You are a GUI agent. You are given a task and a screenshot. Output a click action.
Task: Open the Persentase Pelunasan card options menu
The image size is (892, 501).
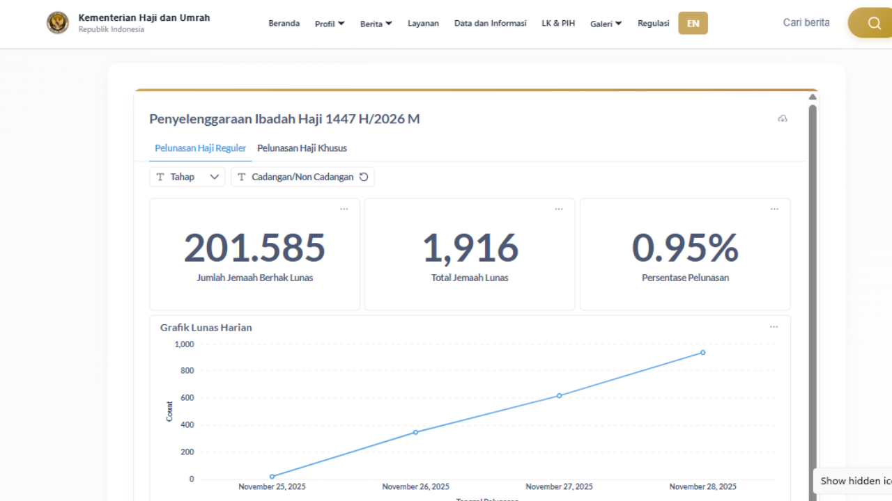pyautogui.click(x=774, y=208)
